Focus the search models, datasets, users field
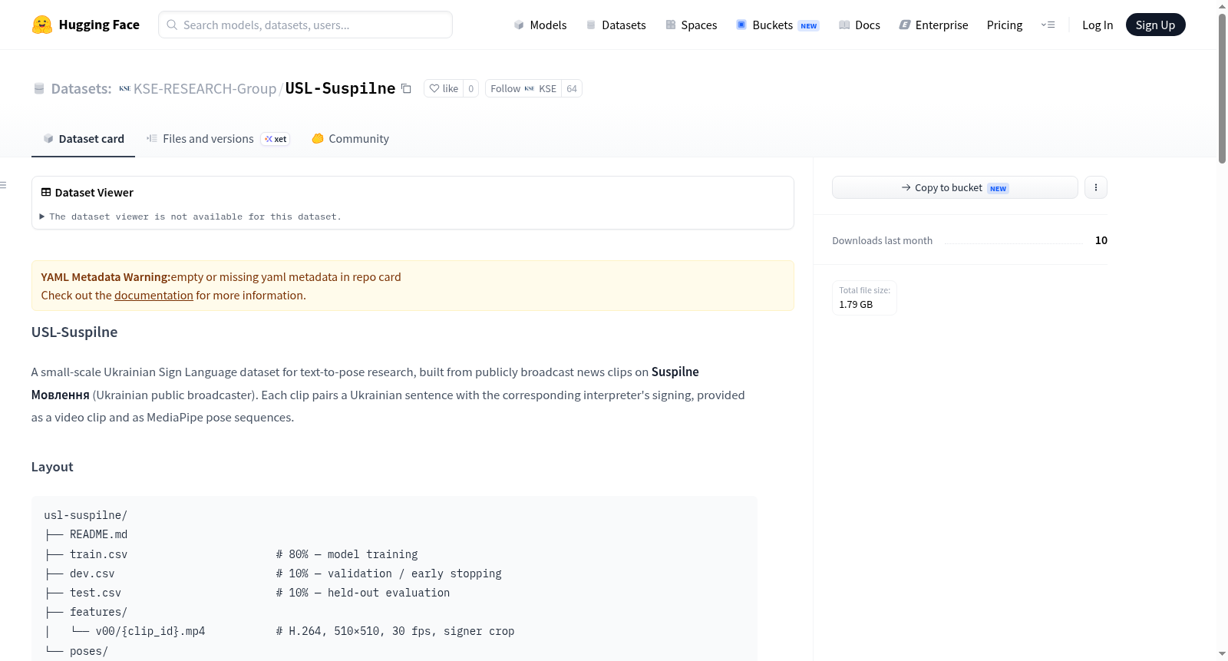The height and width of the screenshot is (661, 1228). tap(305, 25)
